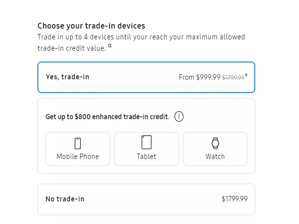
Task: Click the Yes, trade-in label text
Action: tap(67, 77)
